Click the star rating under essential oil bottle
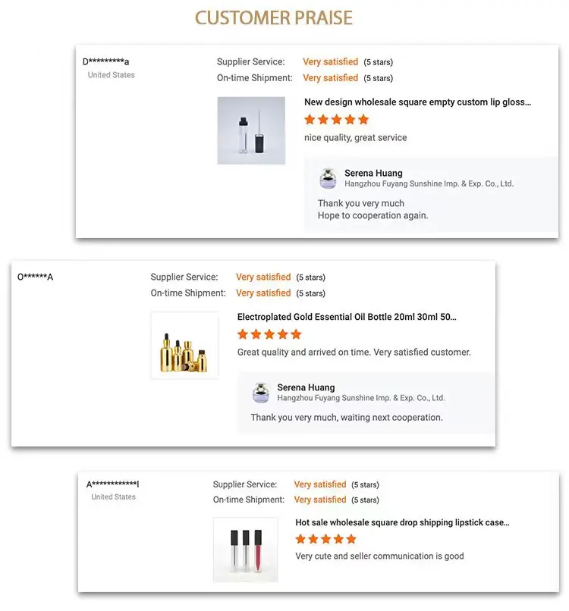 pos(269,334)
